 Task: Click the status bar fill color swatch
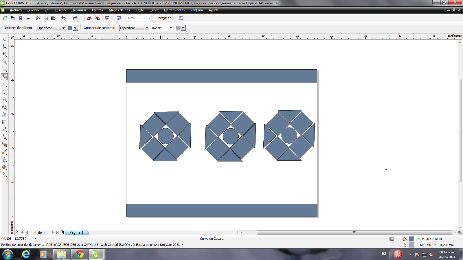pos(411,239)
